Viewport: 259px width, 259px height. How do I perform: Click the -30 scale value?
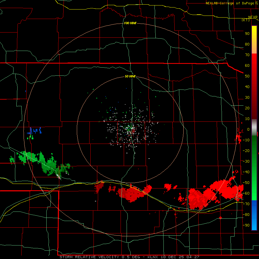(246, 161)
